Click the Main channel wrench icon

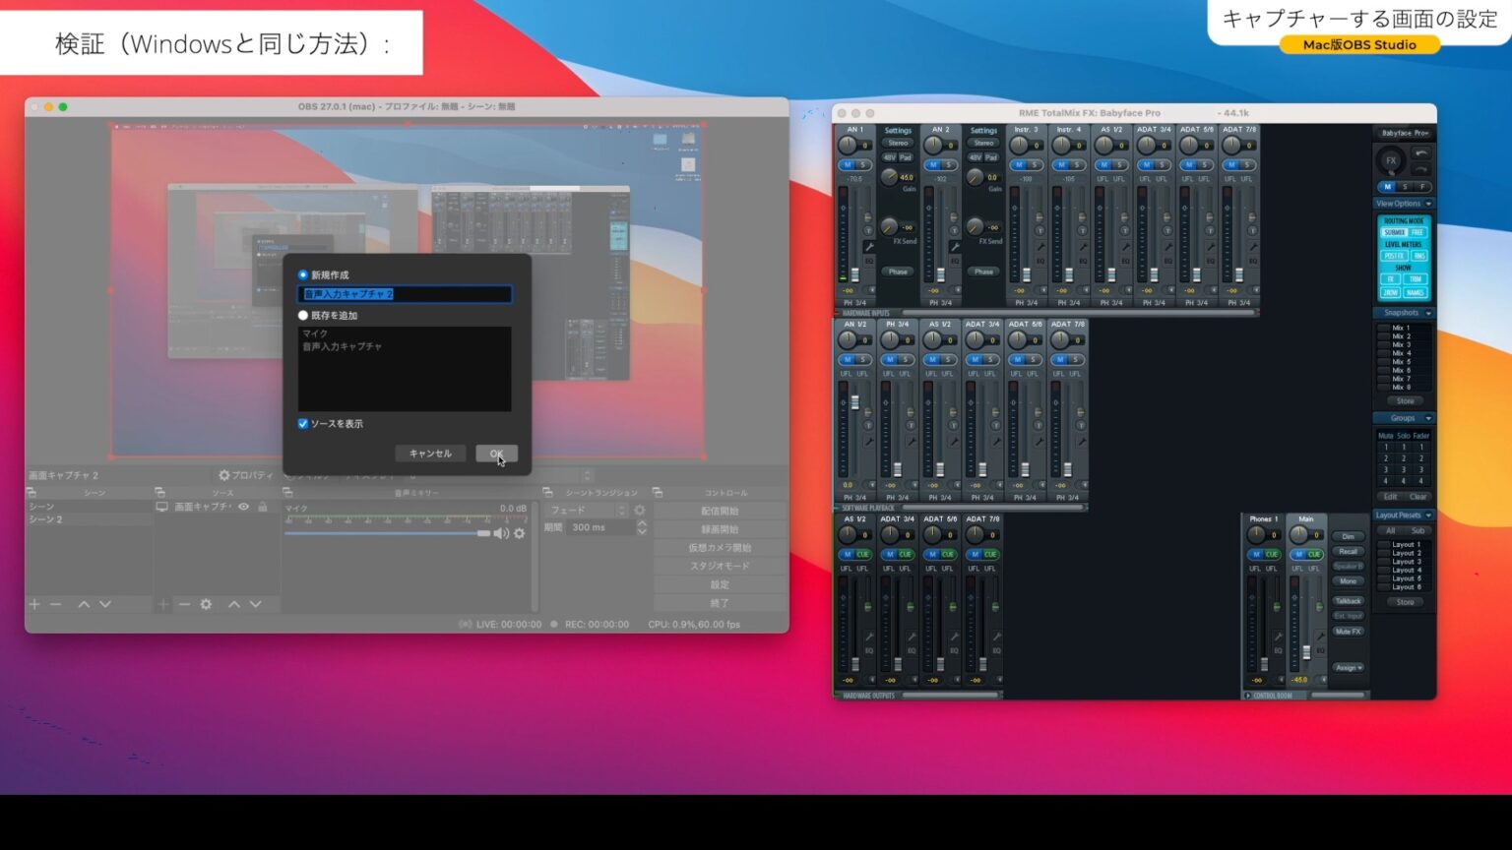pos(1320,637)
